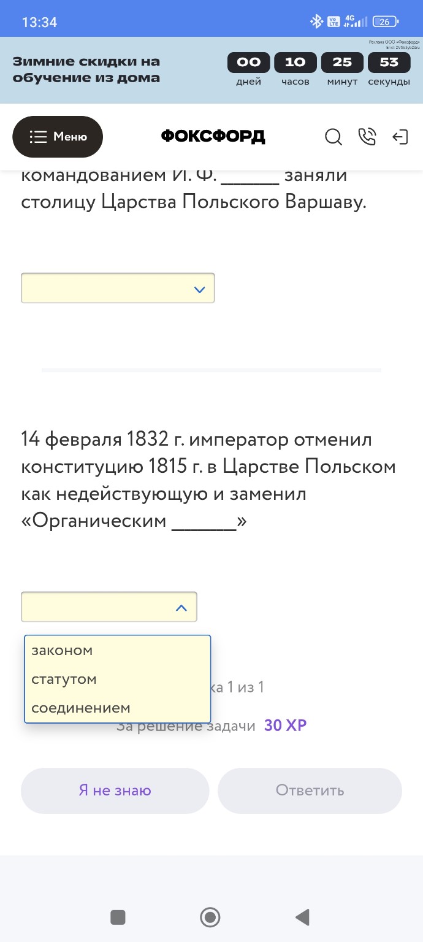Tap the Android home circle button
This screenshot has height=942, width=423.
pos(210,917)
